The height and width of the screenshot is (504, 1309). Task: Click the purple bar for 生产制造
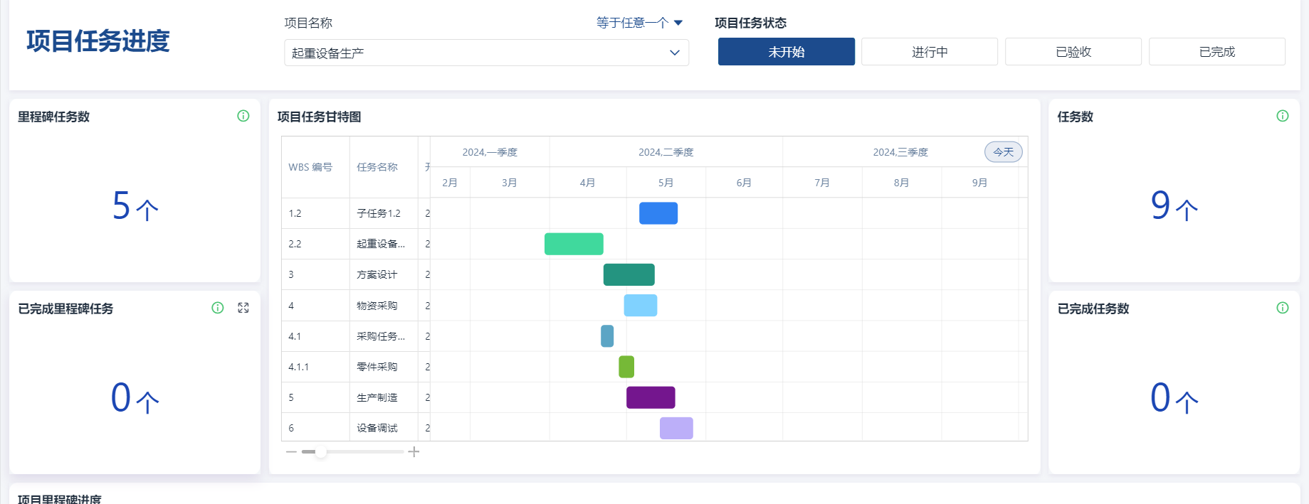pyautogui.click(x=651, y=397)
